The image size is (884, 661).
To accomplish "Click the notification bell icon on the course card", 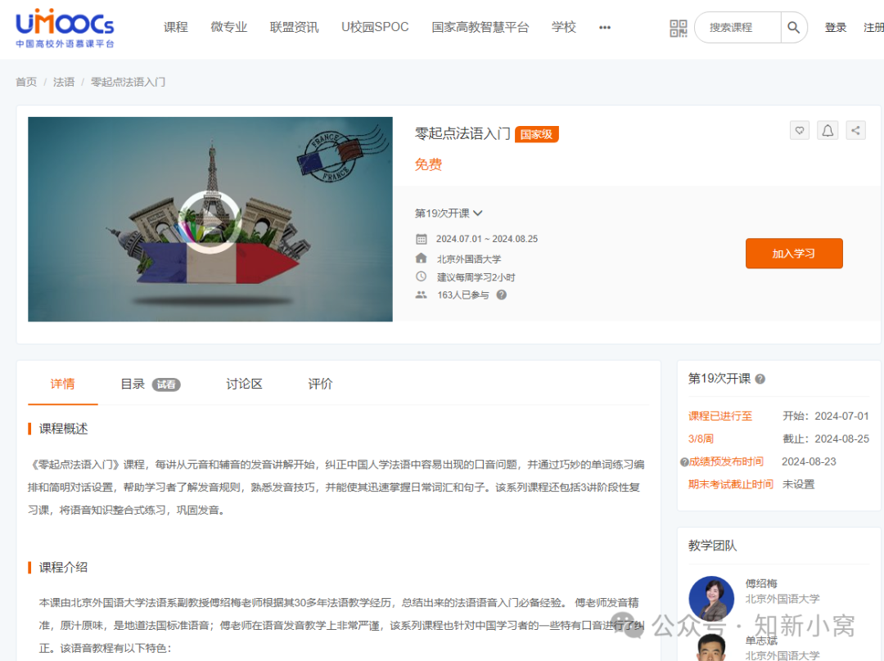I will coord(827,130).
